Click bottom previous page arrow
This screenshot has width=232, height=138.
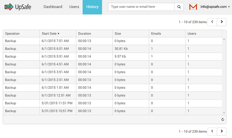tap(212, 131)
